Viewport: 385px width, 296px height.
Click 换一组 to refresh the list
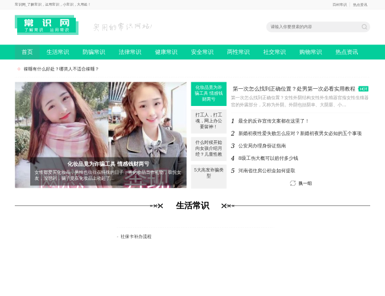pos(305,184)
